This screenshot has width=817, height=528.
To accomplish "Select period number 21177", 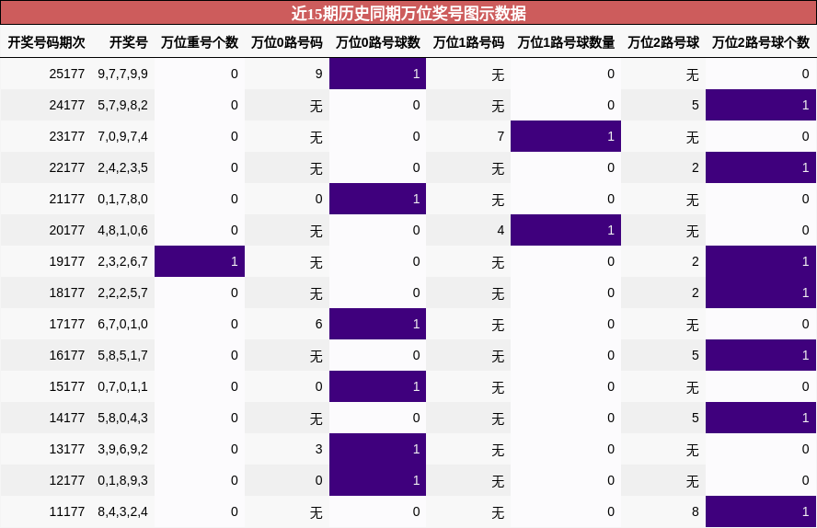I will [x=66, y=199].
